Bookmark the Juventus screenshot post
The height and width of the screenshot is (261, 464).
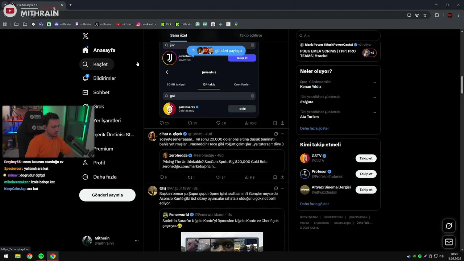(275, 123)
